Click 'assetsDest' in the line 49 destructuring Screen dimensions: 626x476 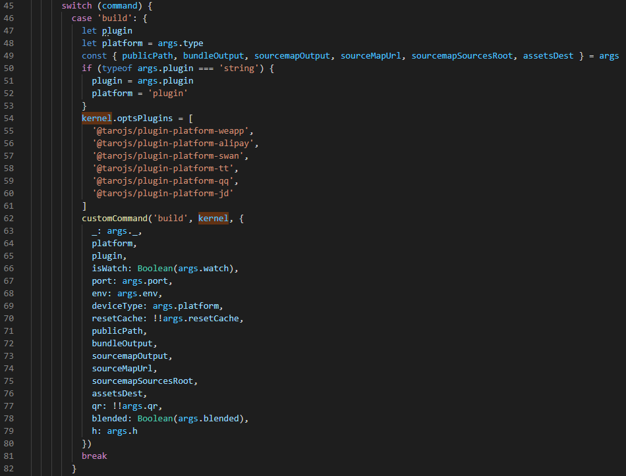548,56
